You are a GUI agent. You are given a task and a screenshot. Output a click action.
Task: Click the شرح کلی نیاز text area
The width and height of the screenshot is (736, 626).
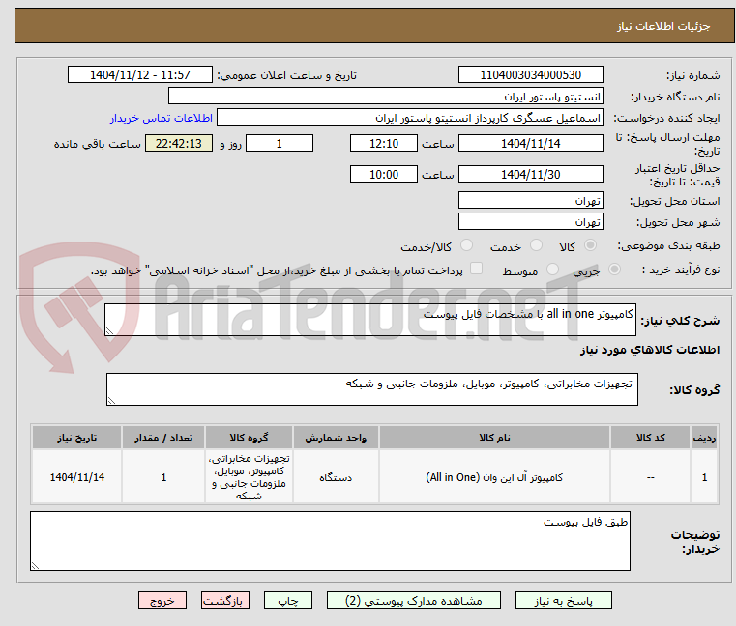pyautogui.click(x=369, y=320)
